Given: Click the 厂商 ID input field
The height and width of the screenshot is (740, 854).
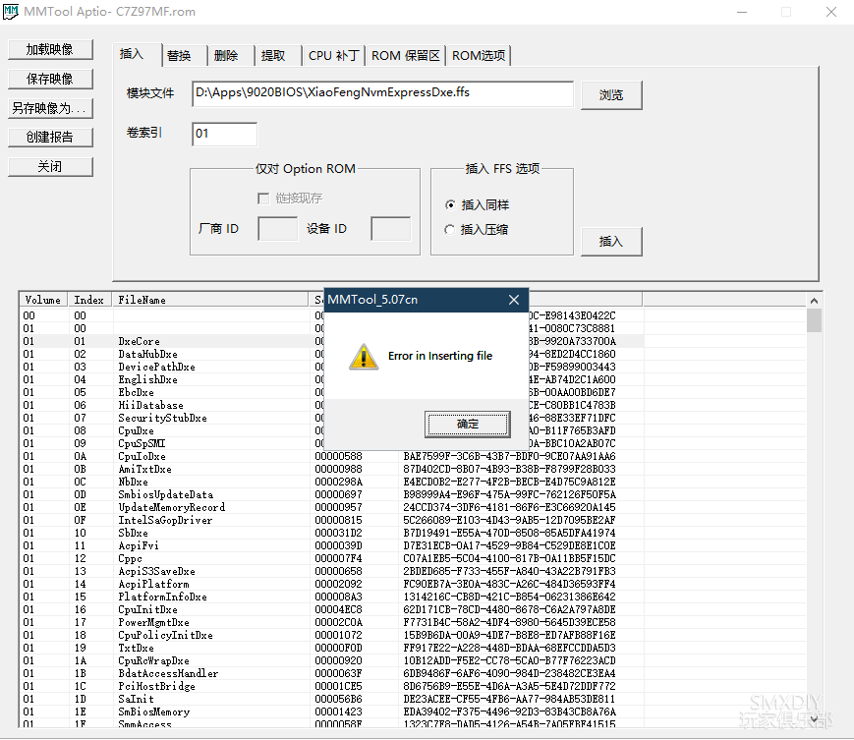Looking at the screenshot, I should [278, 229].
